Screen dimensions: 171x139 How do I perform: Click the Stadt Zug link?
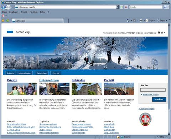109,127
